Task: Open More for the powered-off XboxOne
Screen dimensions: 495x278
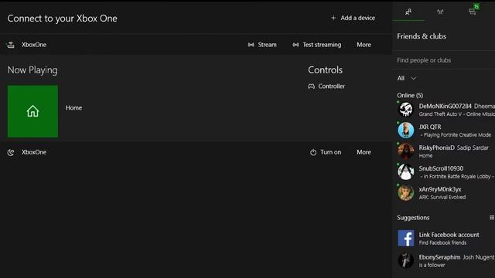Action: pyautogui.click(x=364, y=152)
